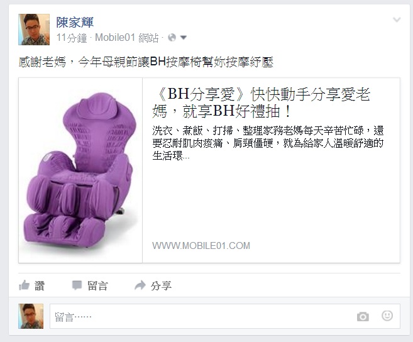Open the 《BH分享愛》 article headline
413x342 pixels.
pos(262,102)
